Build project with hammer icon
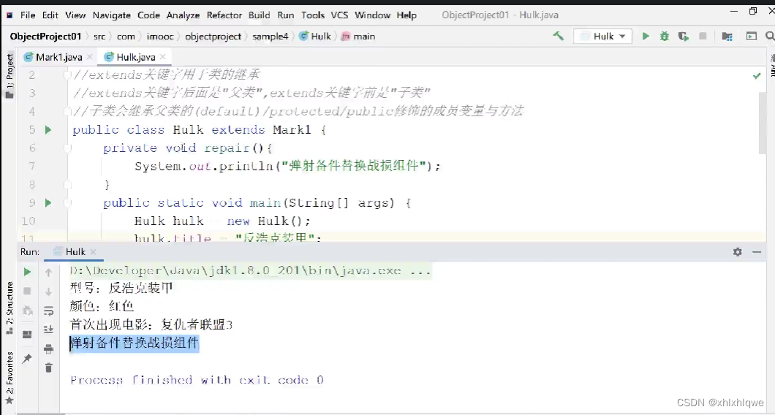775x415 pixels. coord(559,36)
